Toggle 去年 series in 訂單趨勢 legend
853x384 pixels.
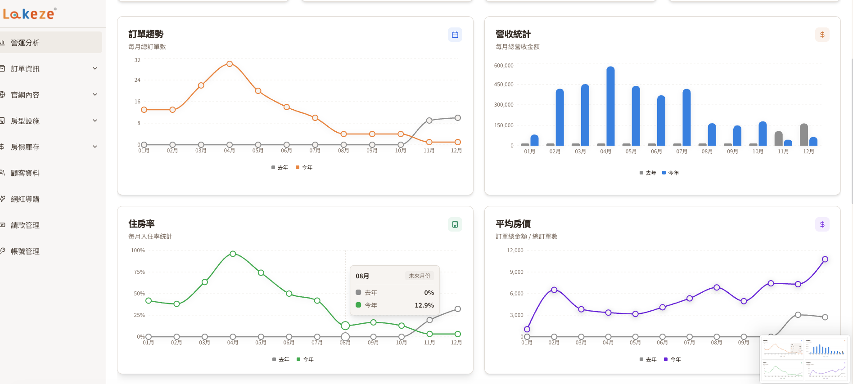[280, 167]
